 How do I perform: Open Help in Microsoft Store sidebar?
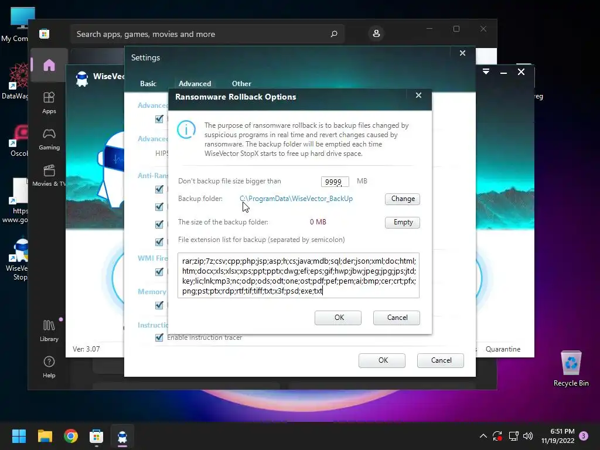pos(49,367)
